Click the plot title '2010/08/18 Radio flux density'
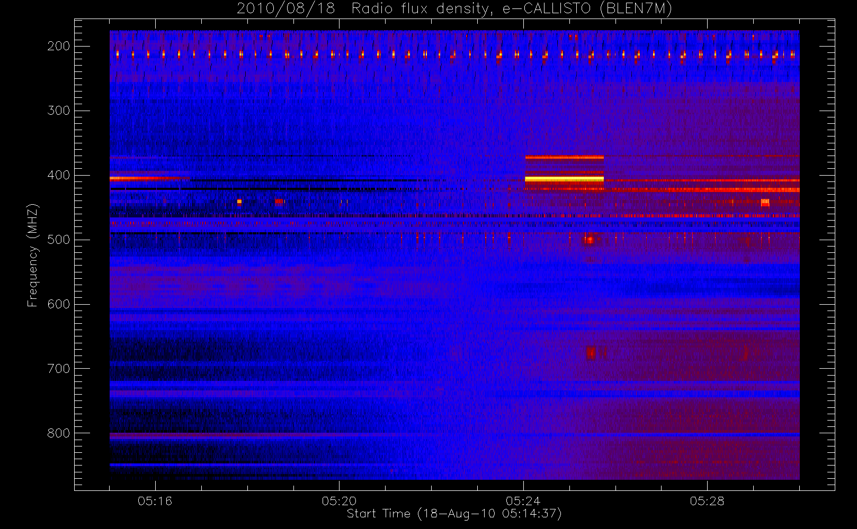Image resolution: width=857 pixels, height=529 pixels. 454,9
